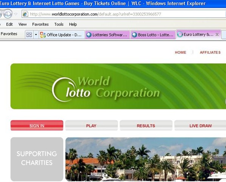Click the SIGN IN button
Image resolution: width=226 pixels, height=182 pixels.
37,126
